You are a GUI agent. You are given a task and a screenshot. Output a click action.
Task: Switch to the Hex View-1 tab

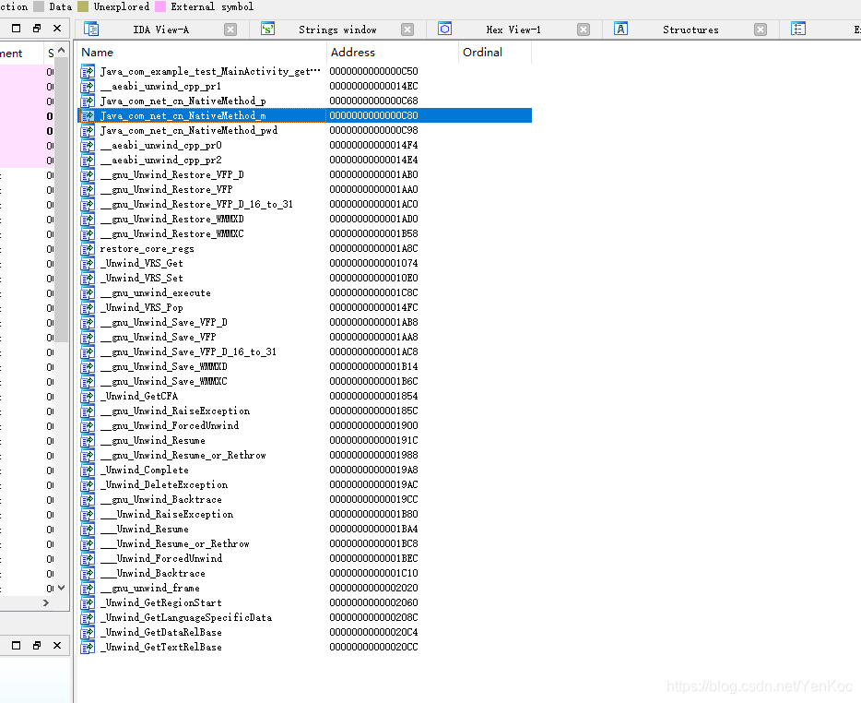pyautogui.click(x=513, y=30)
